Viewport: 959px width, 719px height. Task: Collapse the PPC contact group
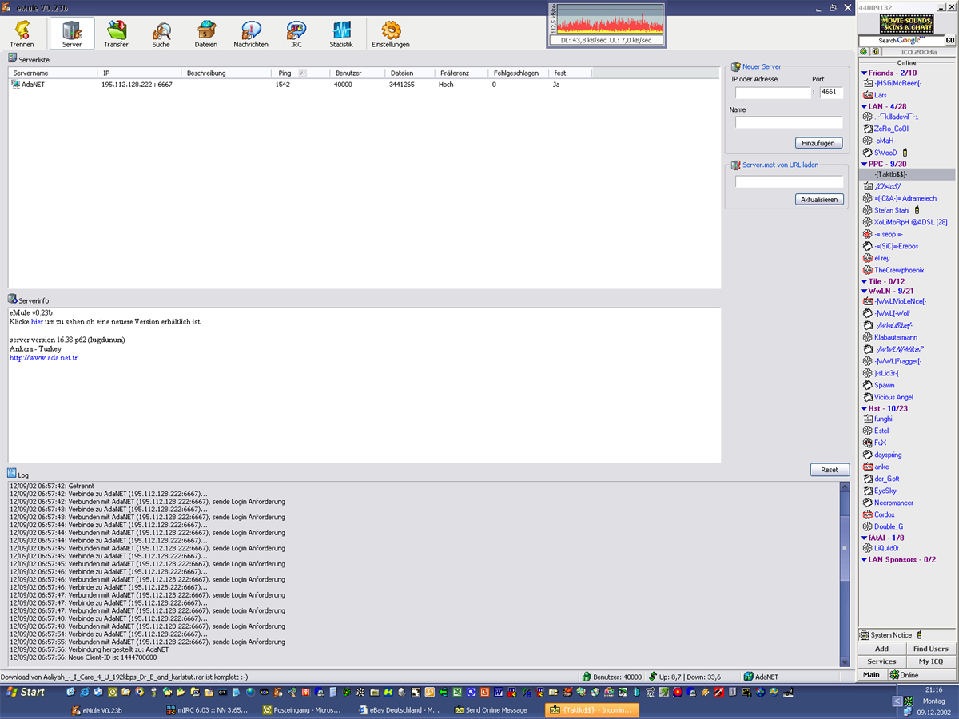(865, 164)
